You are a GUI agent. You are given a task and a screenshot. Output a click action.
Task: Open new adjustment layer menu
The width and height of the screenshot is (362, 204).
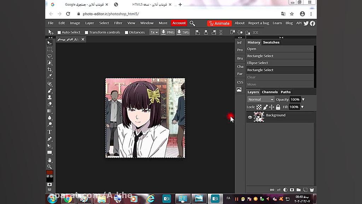(x=285, y=190)
